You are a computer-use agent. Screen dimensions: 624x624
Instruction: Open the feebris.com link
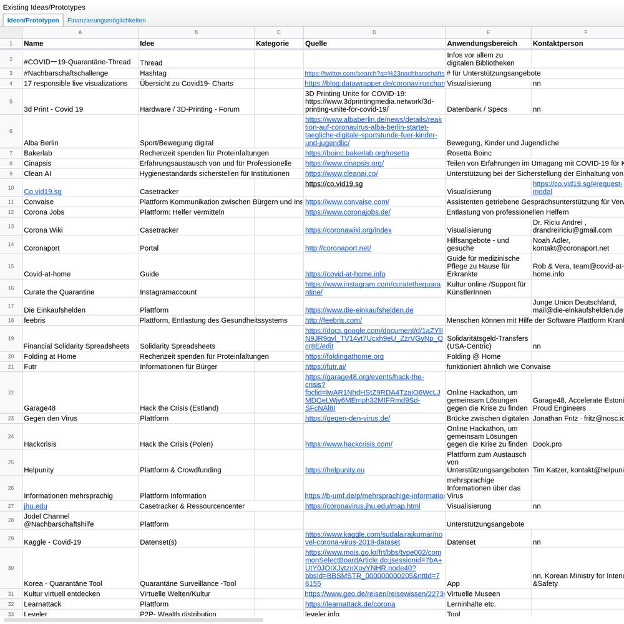pos(333,320)
